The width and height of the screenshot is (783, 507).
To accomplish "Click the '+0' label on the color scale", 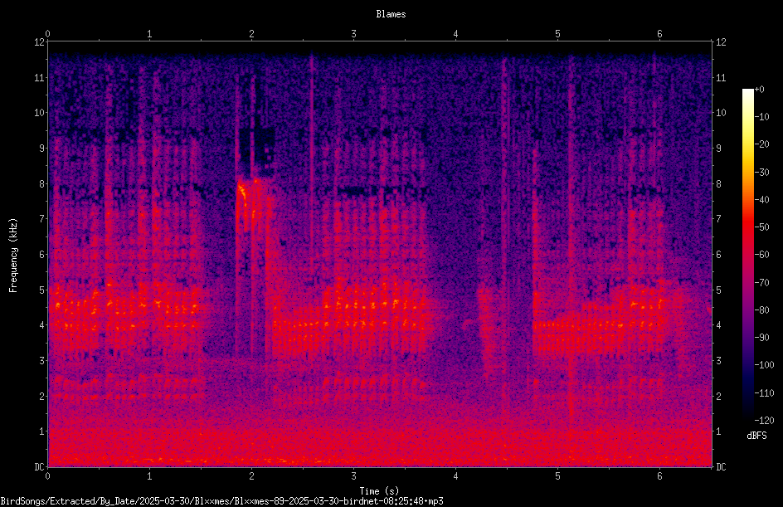I will tap(759, 90).
